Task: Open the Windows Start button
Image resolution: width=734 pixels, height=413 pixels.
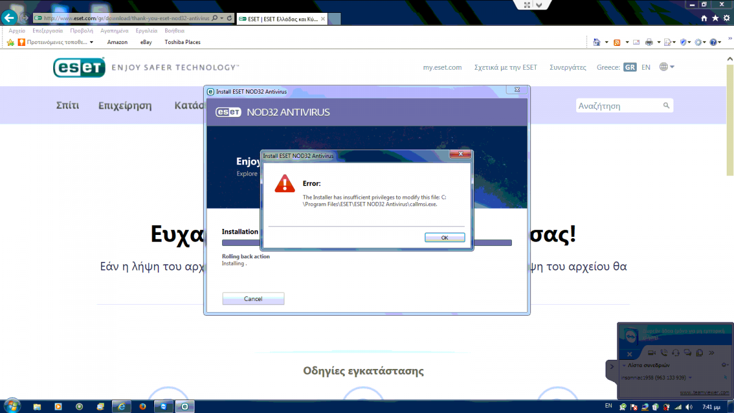Action: click(x=12, y=406)
